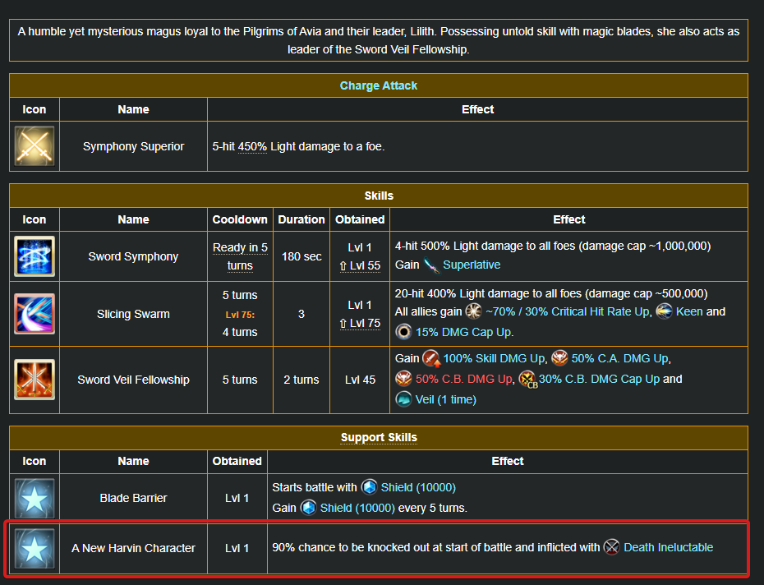Click the 'Ready in 5 turns' cooldown text
Viewport: 764px width, 585px height.
(240, 256)
